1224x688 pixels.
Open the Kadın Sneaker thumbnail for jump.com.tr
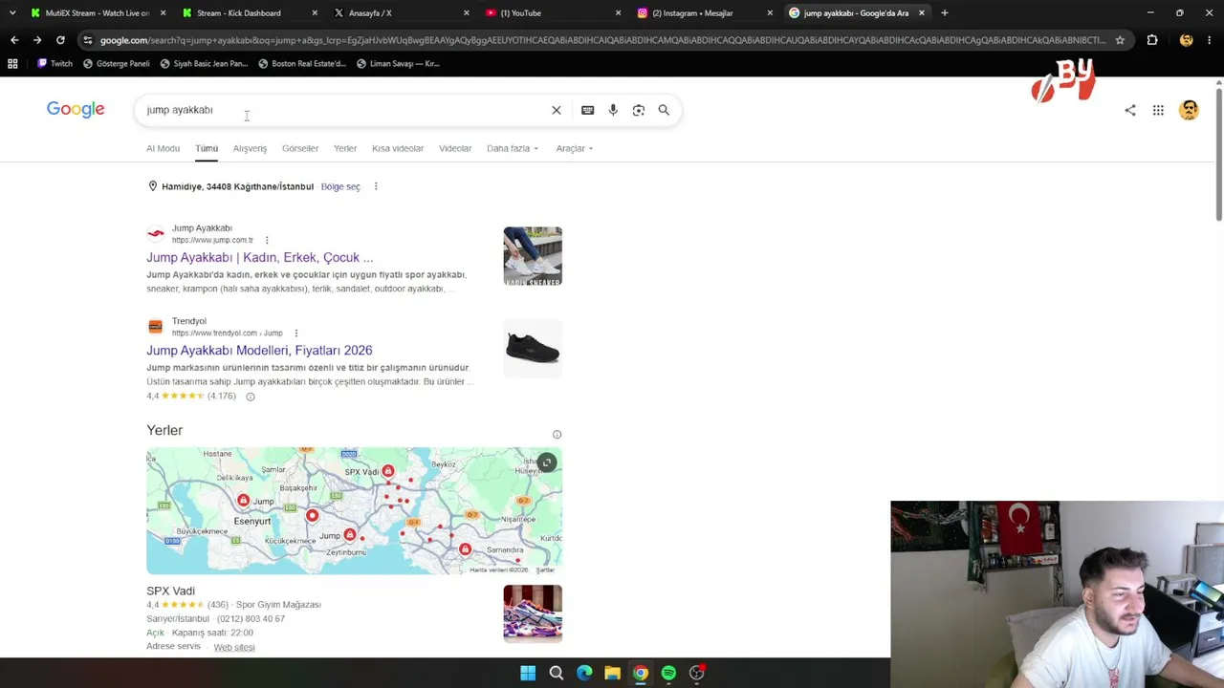click(533, 256)
